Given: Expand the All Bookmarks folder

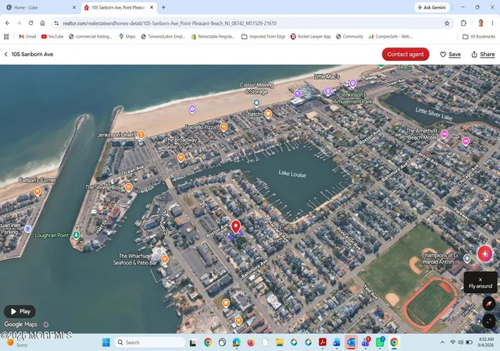Looking at the screenshot, I should (x=479, y=37).
